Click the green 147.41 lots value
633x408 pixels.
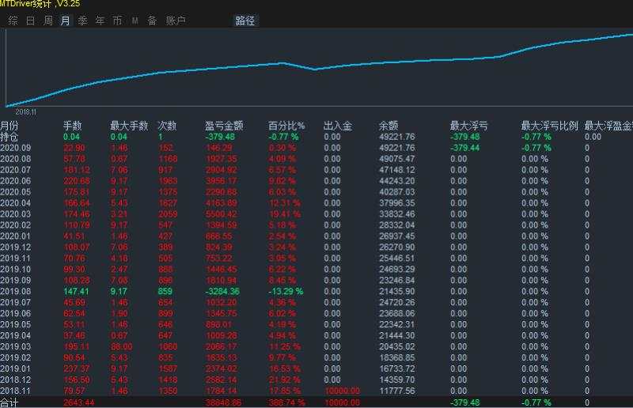pyautogui.click(x=76, y=291)
